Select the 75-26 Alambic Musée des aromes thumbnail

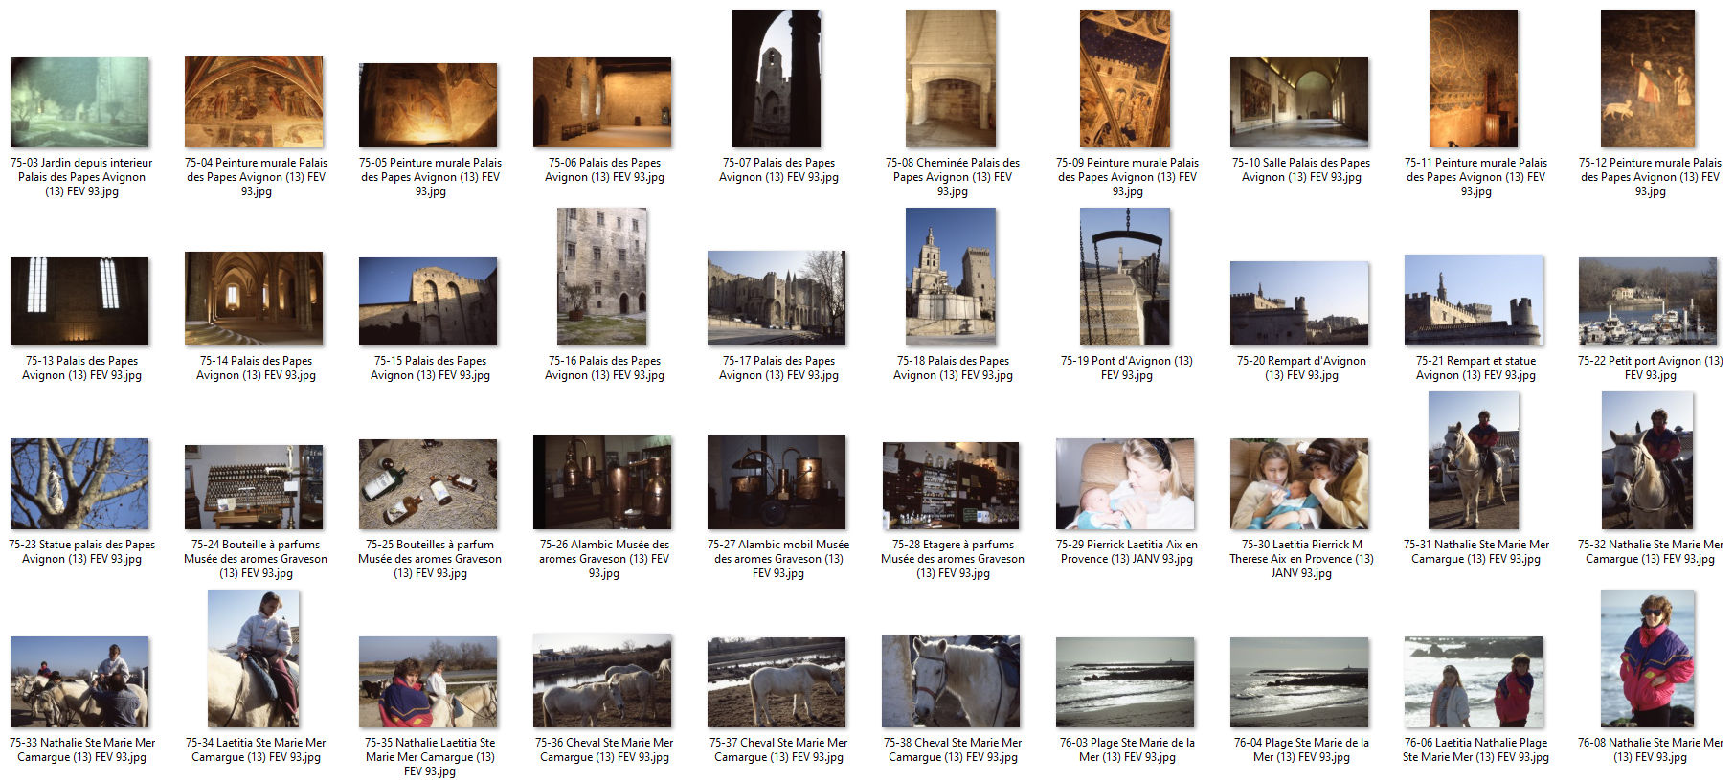[x=602, y=483]
